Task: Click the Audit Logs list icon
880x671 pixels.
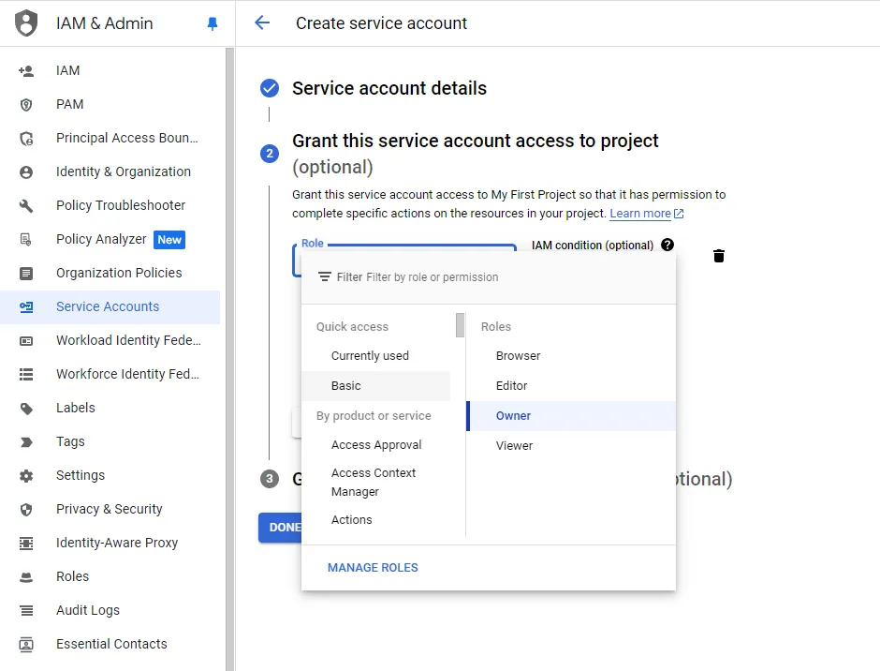Action: tap(26, 610)
